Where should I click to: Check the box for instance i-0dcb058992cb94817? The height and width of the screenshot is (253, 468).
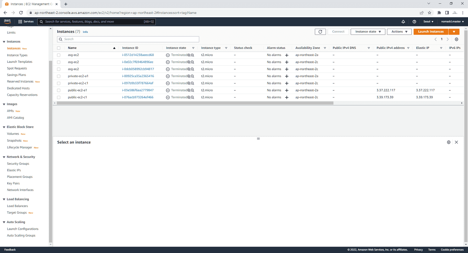pos(58,69)
